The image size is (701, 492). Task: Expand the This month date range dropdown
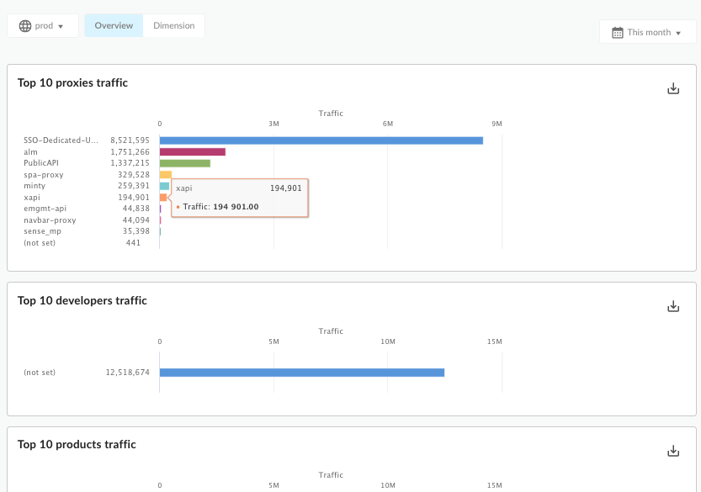(647, 33)
